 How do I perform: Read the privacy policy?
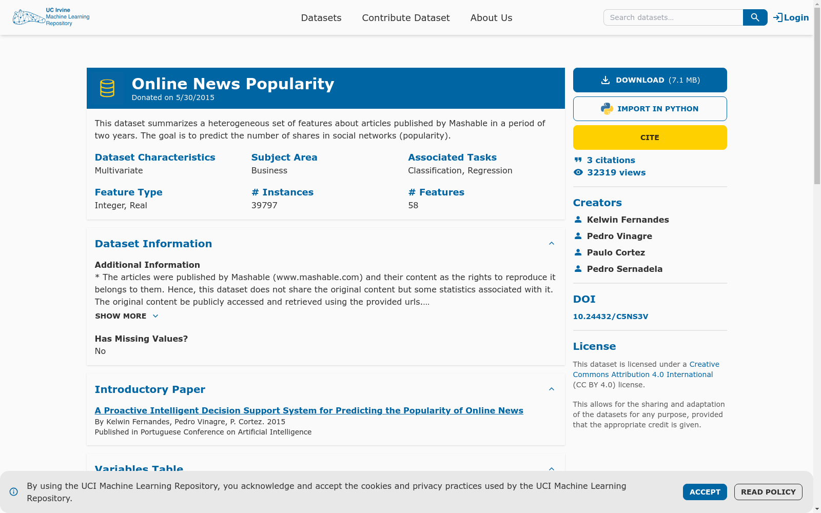point(768,492)
